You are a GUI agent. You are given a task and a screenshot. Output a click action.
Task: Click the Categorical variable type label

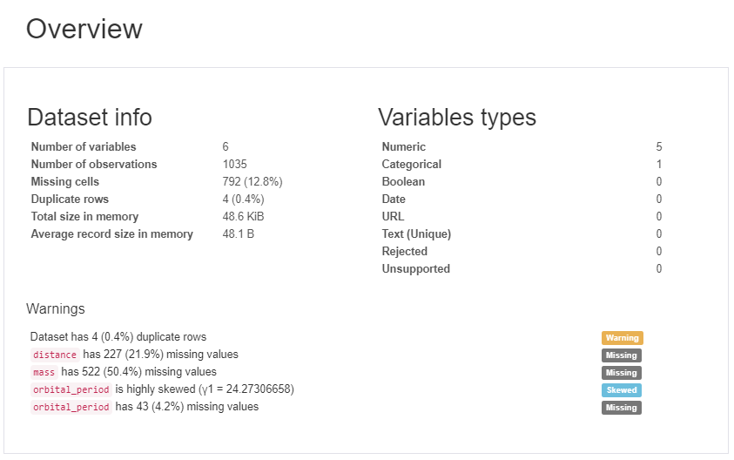(x=411, y=165)
